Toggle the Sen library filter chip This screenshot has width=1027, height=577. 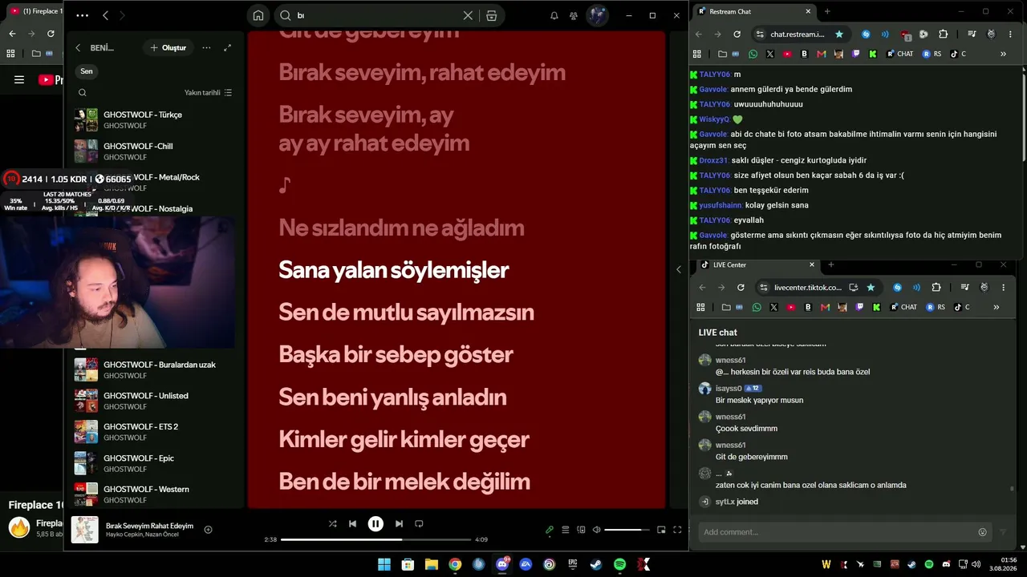pos(87,71)
